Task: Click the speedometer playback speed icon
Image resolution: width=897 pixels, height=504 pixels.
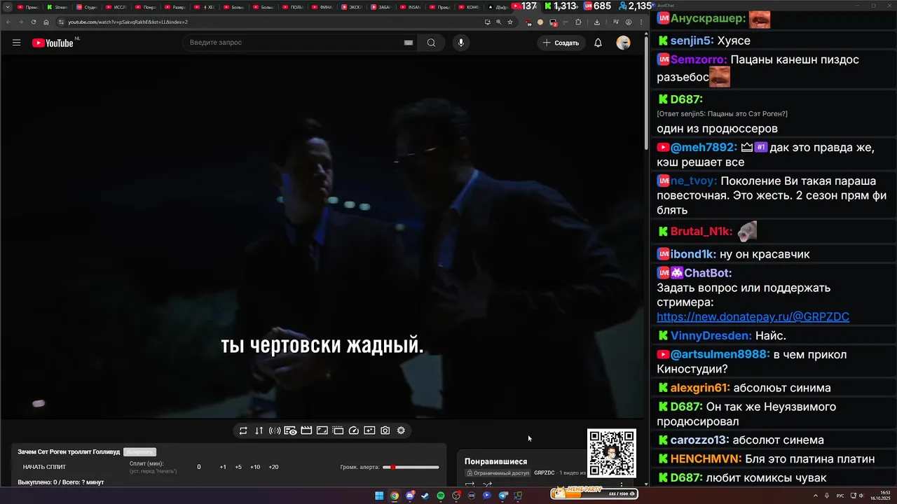Action: click(354, 430)
